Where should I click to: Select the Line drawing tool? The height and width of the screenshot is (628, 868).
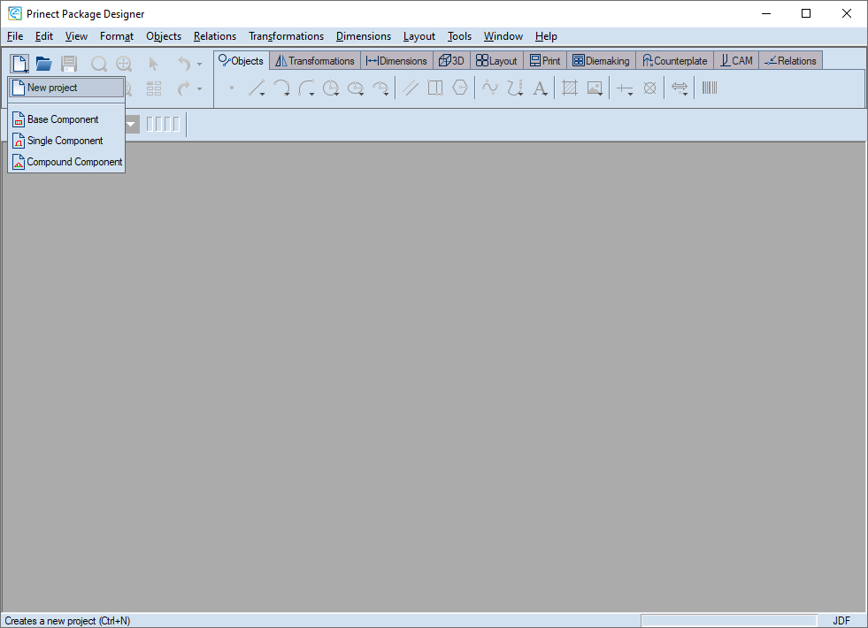pyautogui.click(x=257, y=88)
